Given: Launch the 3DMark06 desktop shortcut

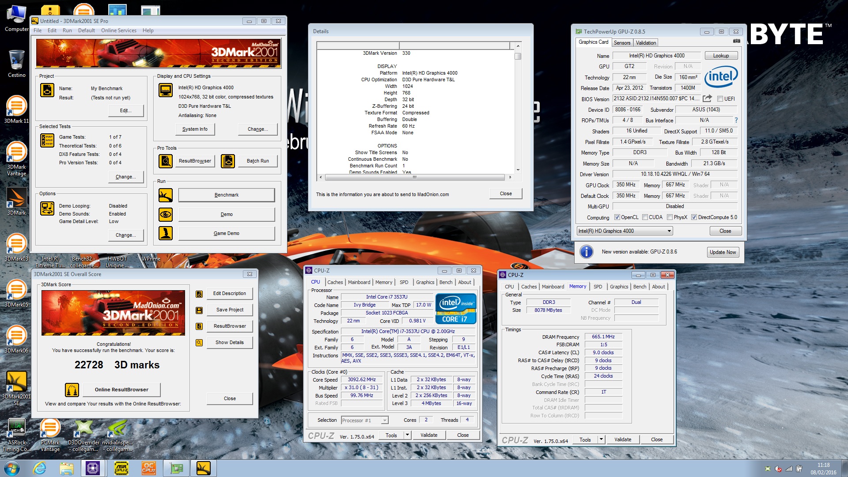Looking at the screenshot, I should coord(16,339).
